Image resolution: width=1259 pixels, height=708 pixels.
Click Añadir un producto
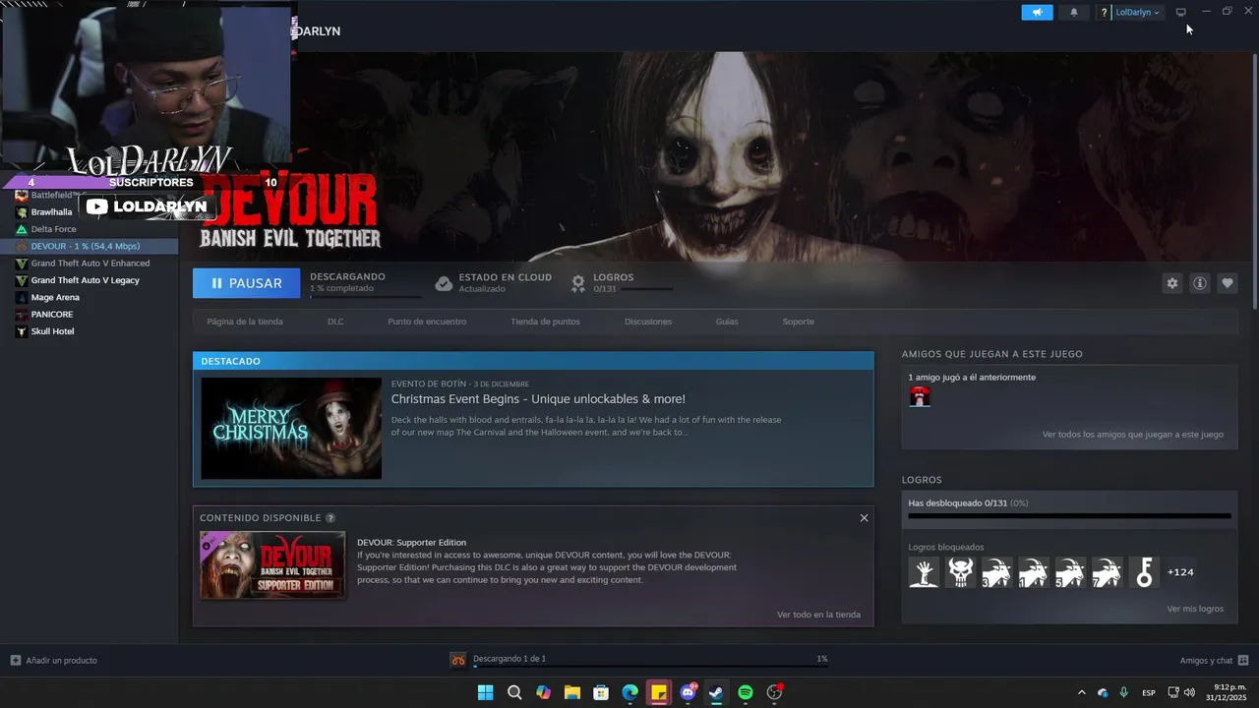(54, 660)
